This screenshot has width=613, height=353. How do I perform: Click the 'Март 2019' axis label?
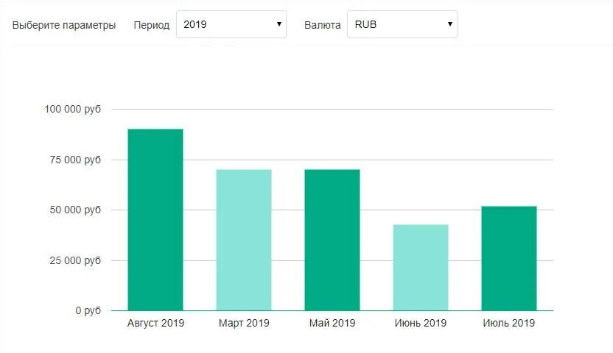pos(244,323)
